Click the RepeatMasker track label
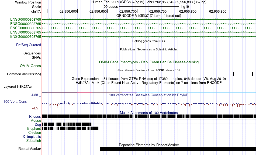 click(x=30, y=149)
